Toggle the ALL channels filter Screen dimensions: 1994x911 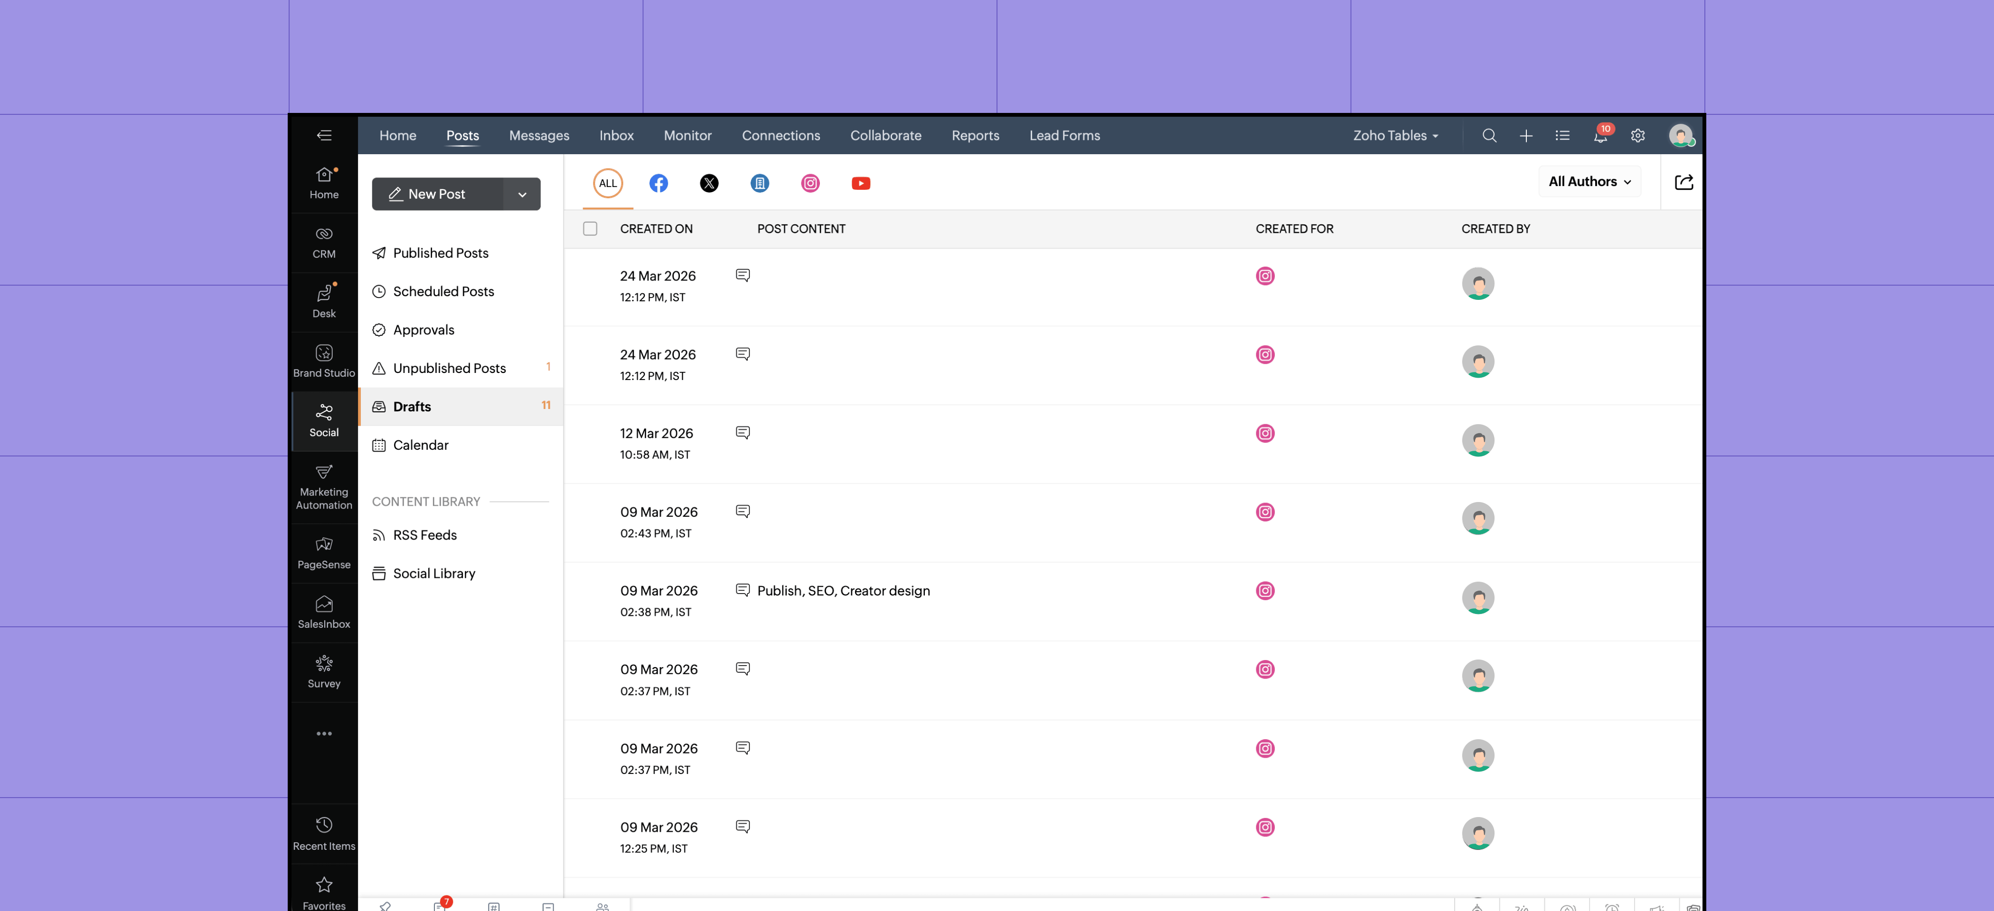tap(608, 183)
